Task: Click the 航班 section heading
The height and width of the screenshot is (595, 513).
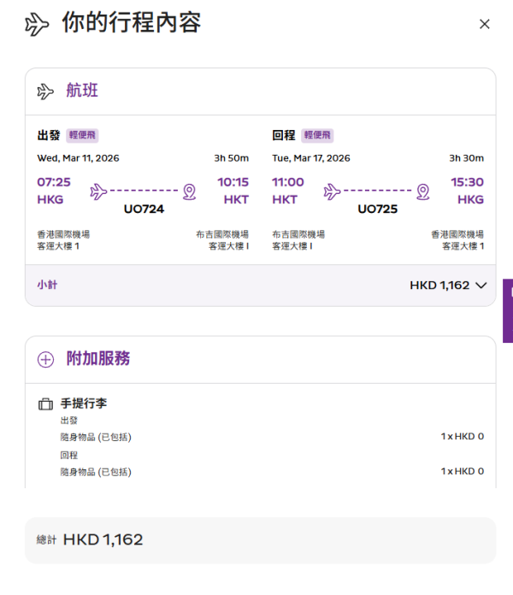Action: (82, 91)
